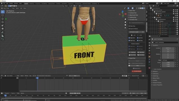This screenshot has height=101, width=179.
Task: Open the Tool properties tab icon
Action: pos(149,39)
